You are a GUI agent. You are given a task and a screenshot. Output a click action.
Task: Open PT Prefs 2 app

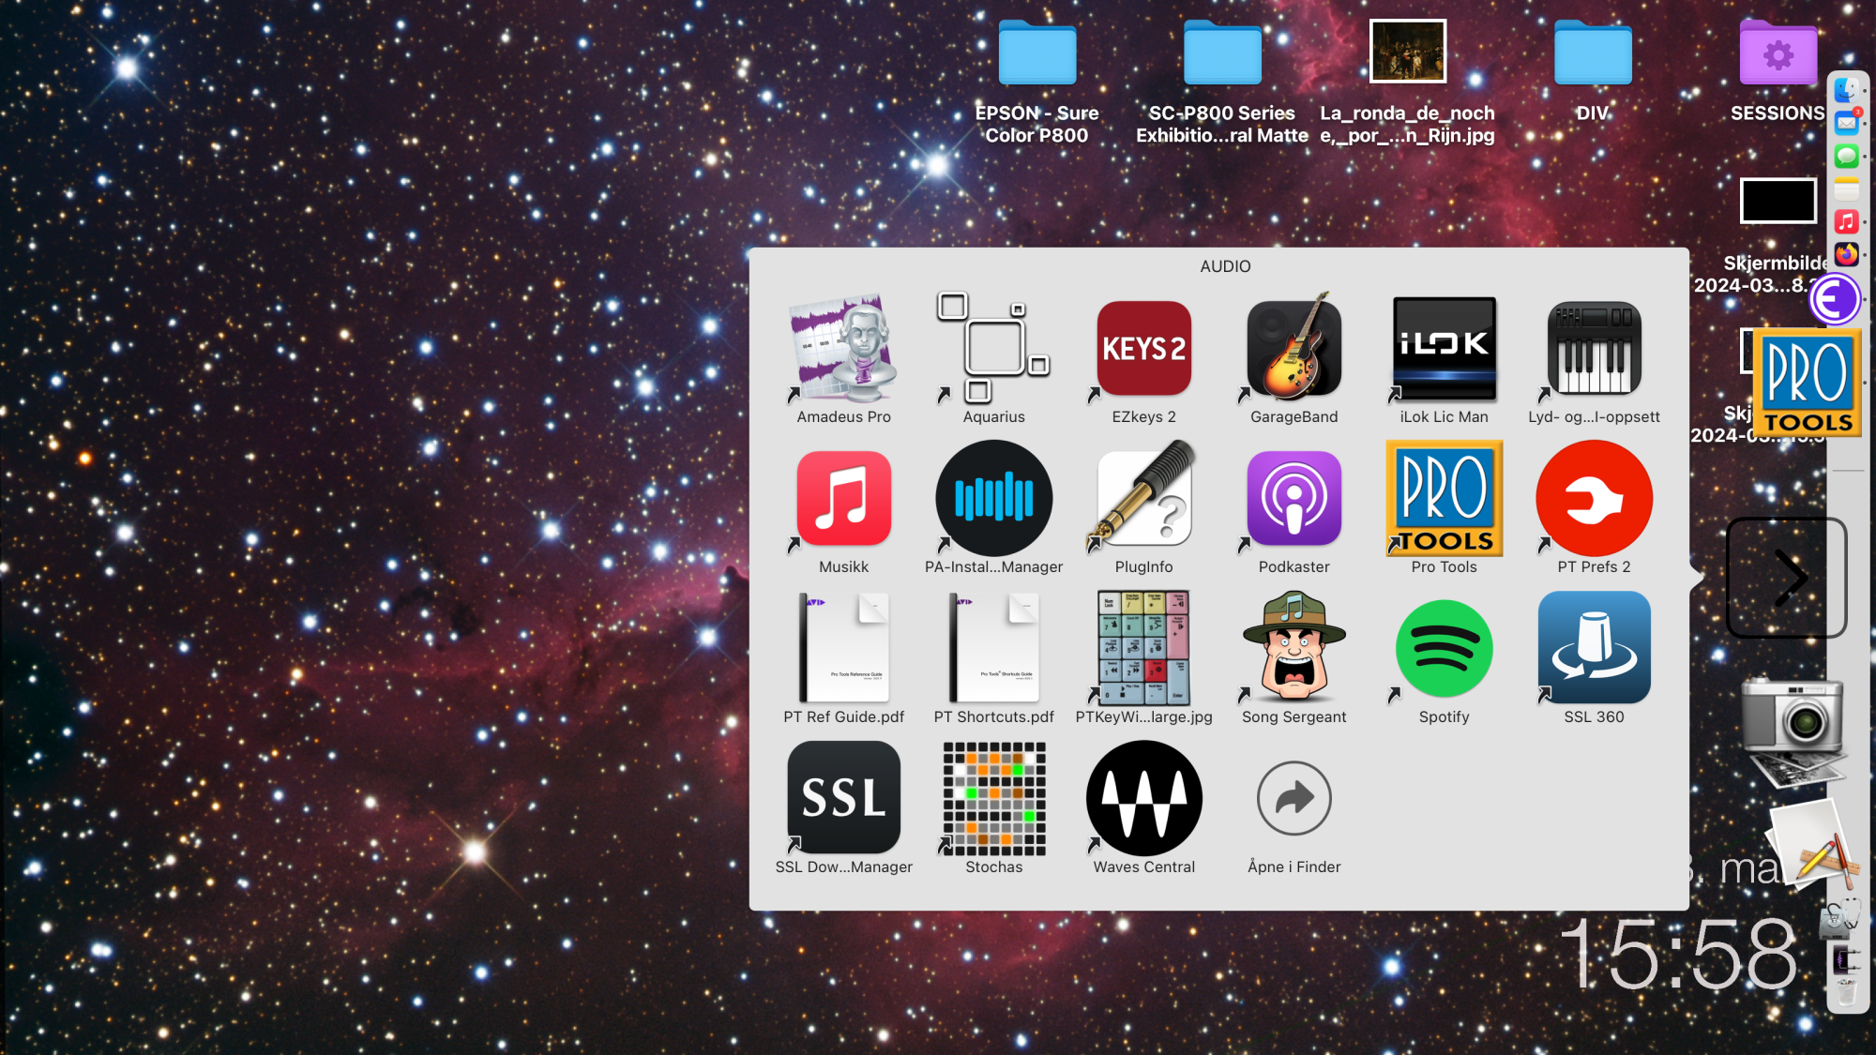[1594, 498]
